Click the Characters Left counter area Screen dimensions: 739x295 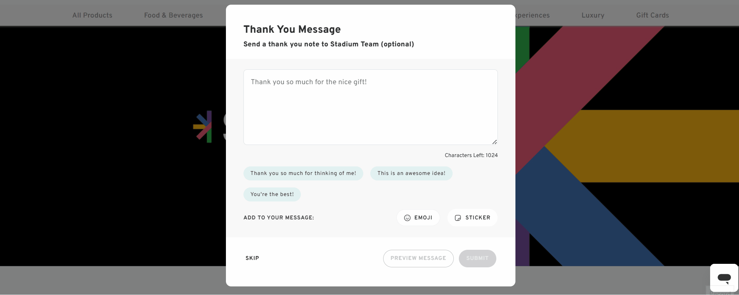pos(471,155)
